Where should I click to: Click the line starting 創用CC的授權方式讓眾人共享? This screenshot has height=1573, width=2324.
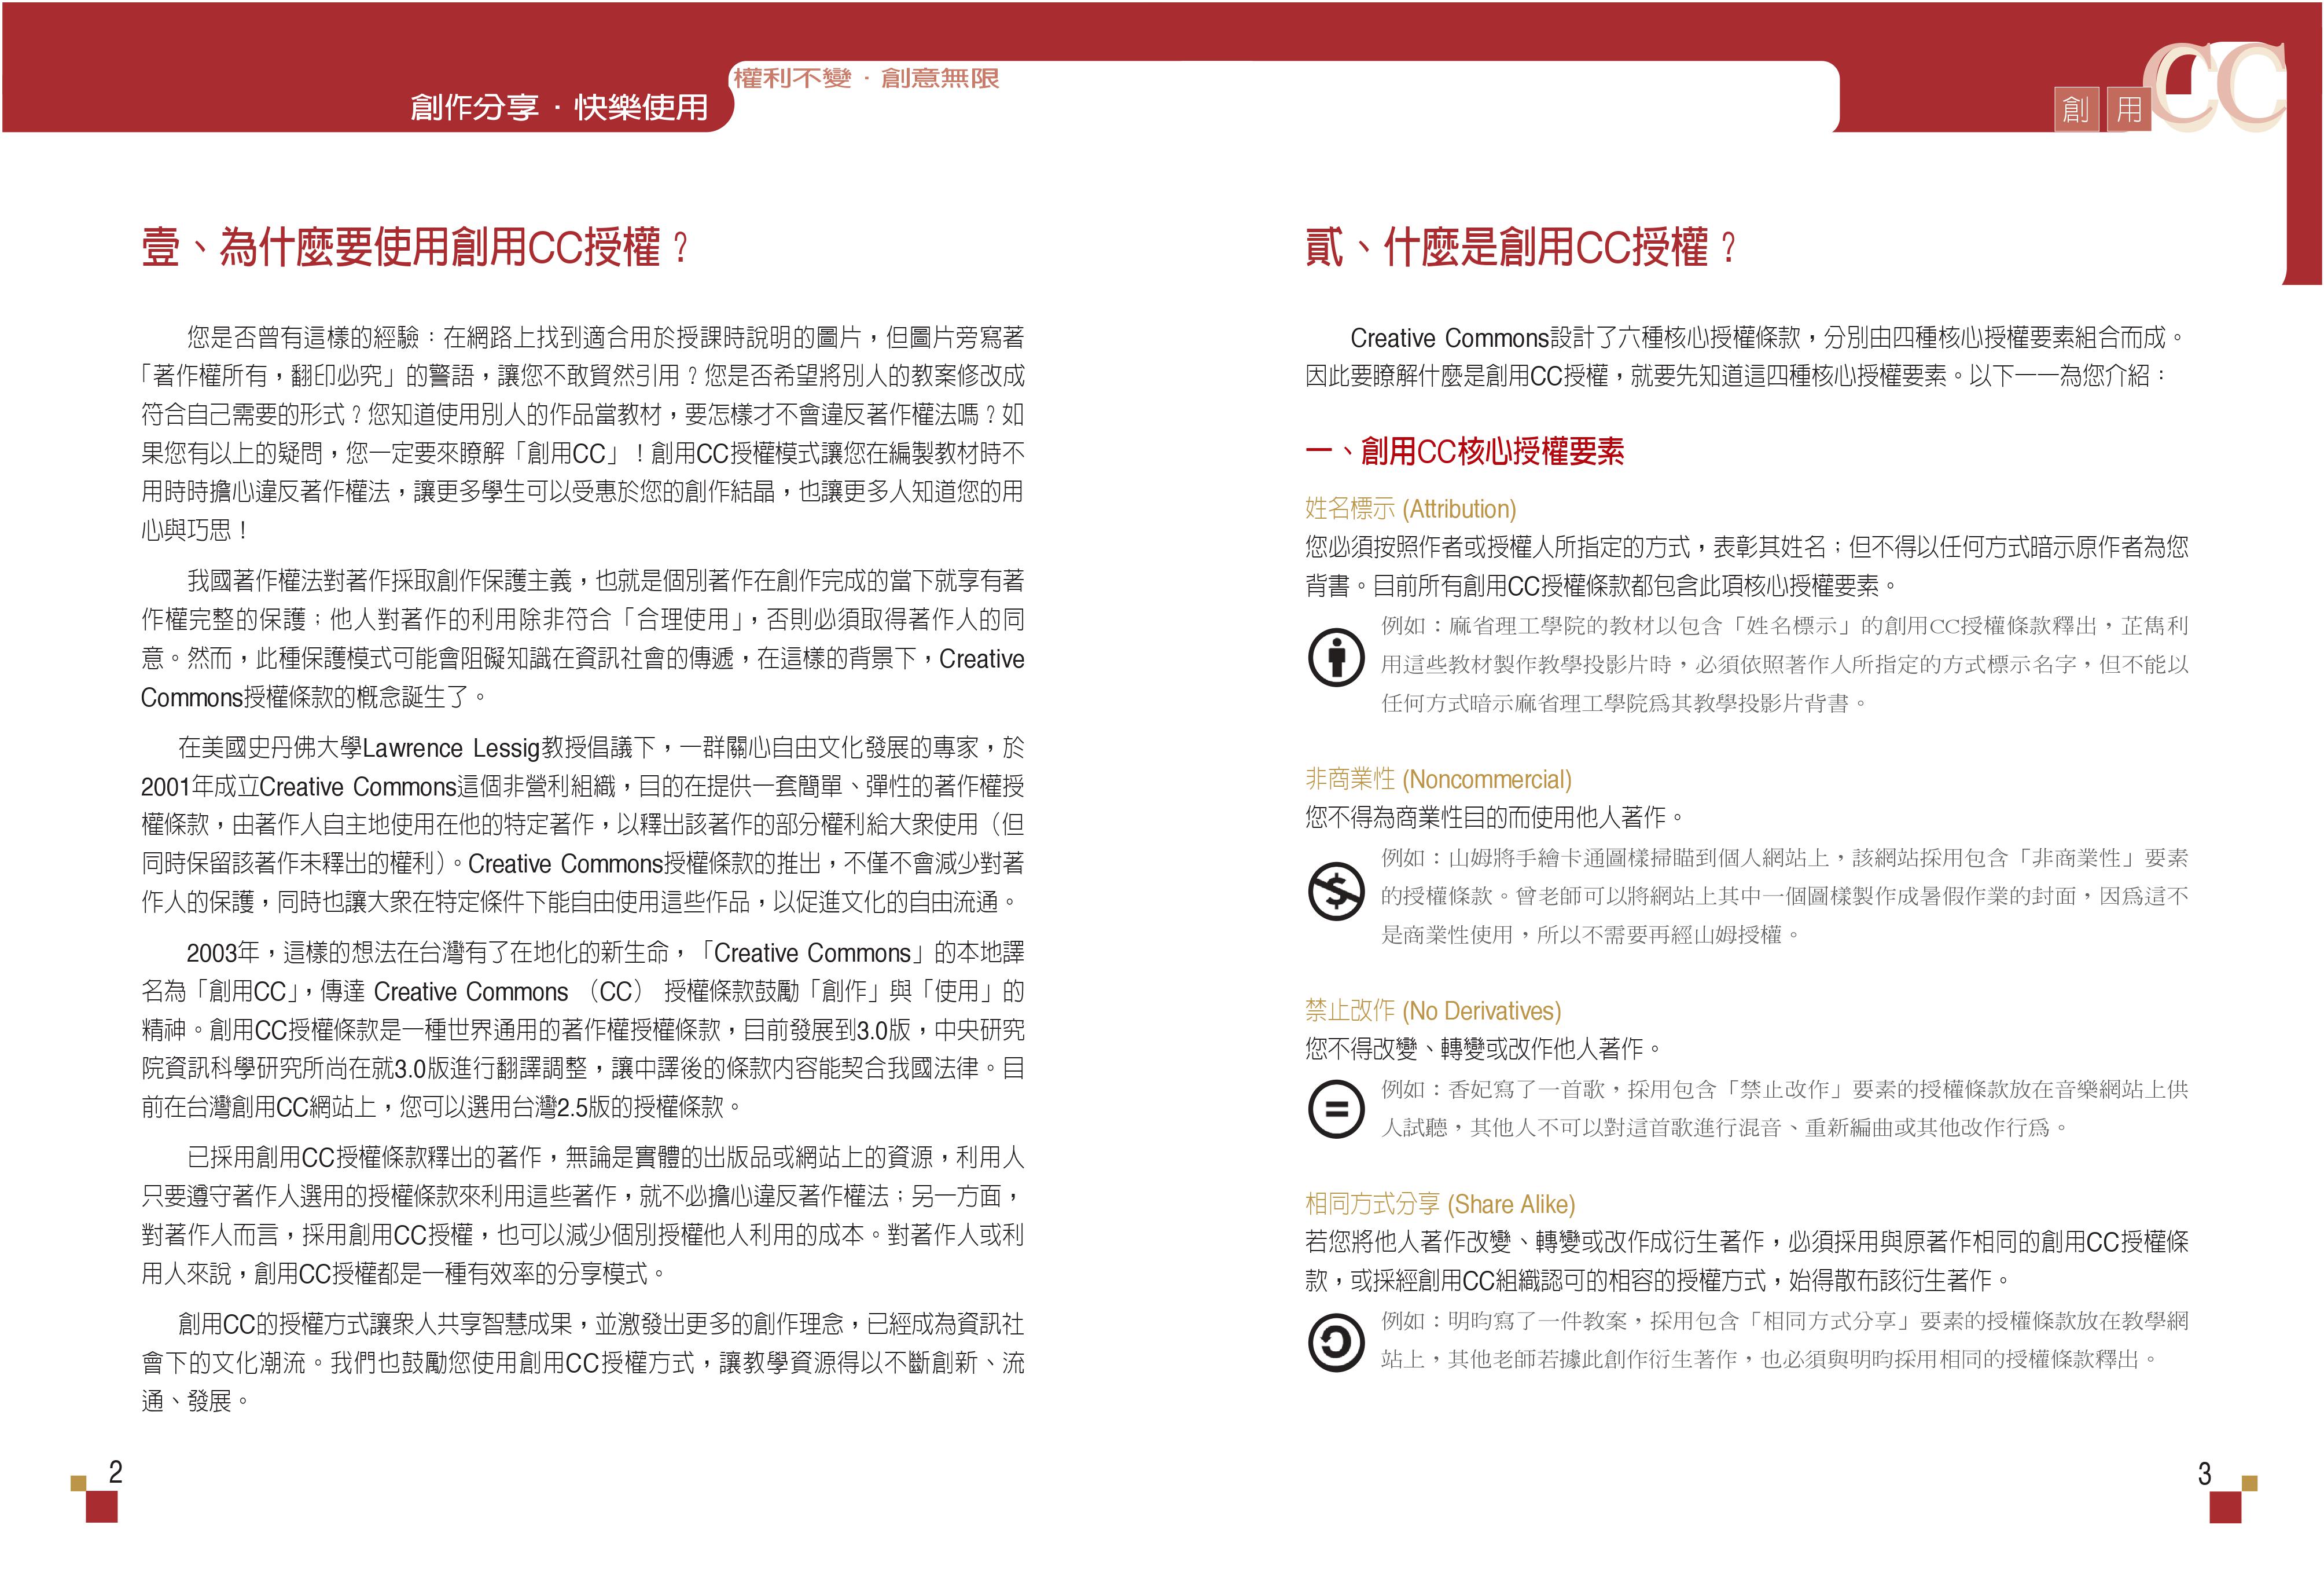(x=602, y=1325)
